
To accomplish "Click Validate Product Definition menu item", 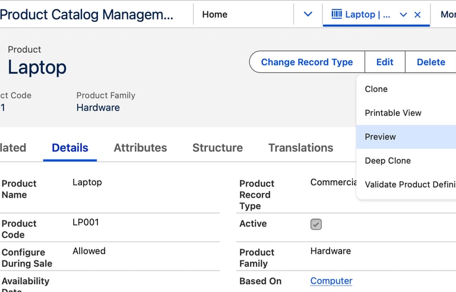I will pos(410,185).
